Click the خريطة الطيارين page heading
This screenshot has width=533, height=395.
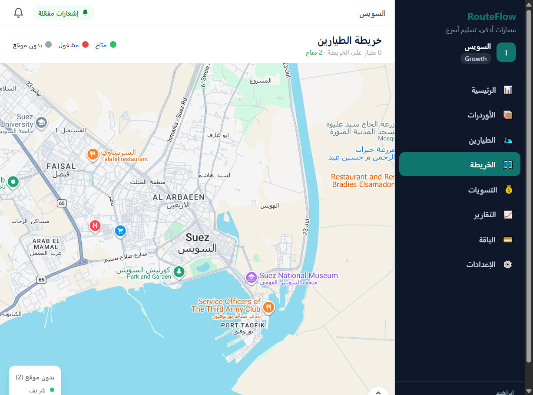(350, 40)
